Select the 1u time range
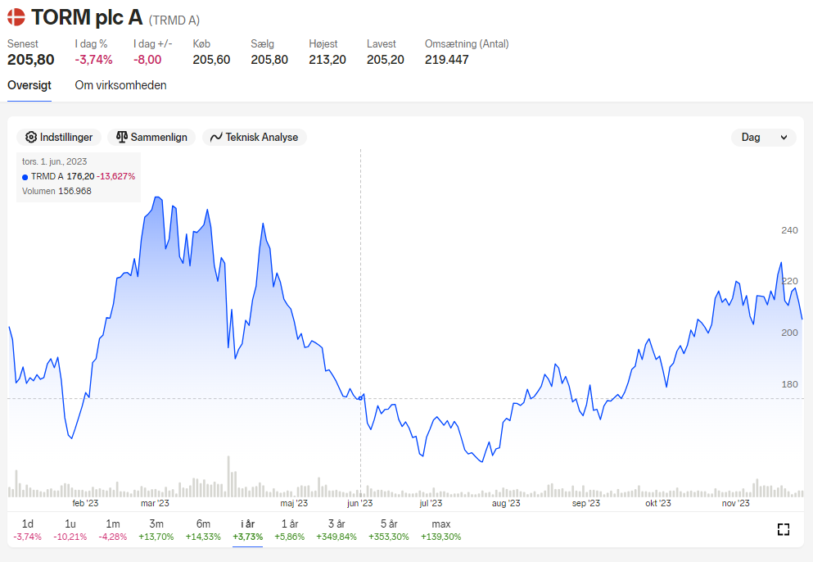The width and height of the screenshot is (813, 562). (x=70, y=530)
